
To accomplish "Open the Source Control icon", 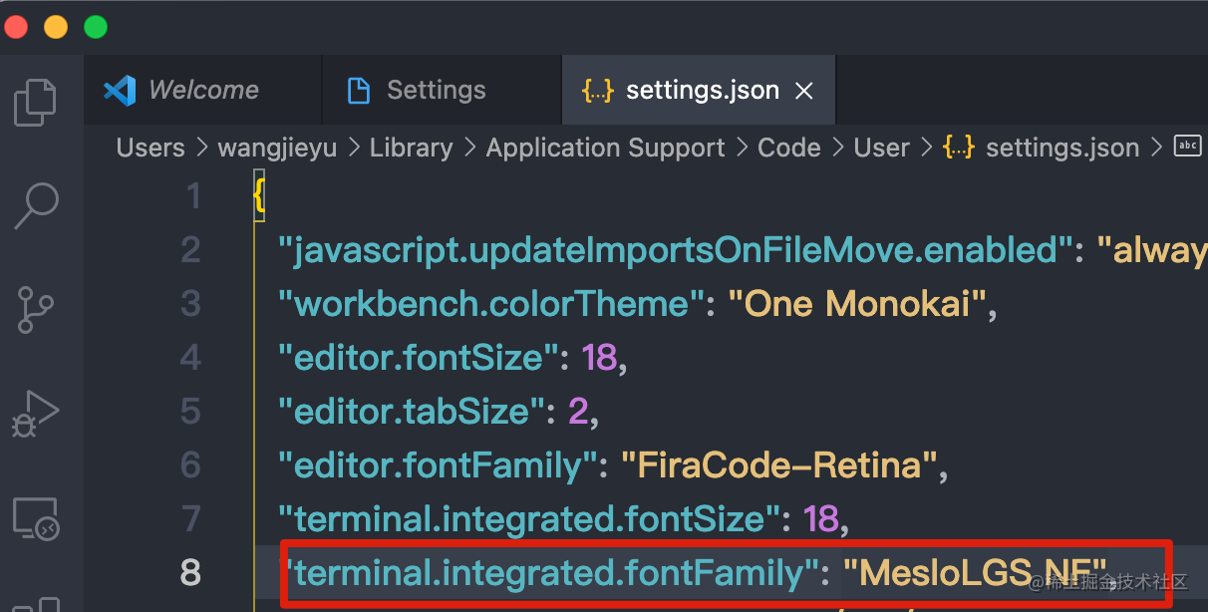I will point(36,310).
